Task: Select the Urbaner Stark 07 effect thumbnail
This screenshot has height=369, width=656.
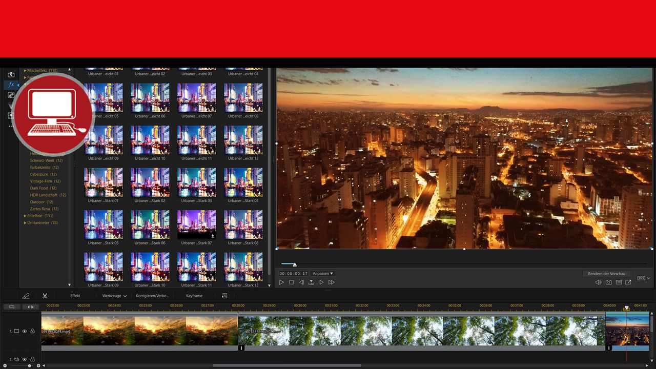Action: (x=196, y=224)
